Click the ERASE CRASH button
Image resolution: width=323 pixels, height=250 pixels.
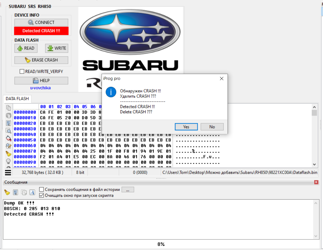tap(41, 60)
